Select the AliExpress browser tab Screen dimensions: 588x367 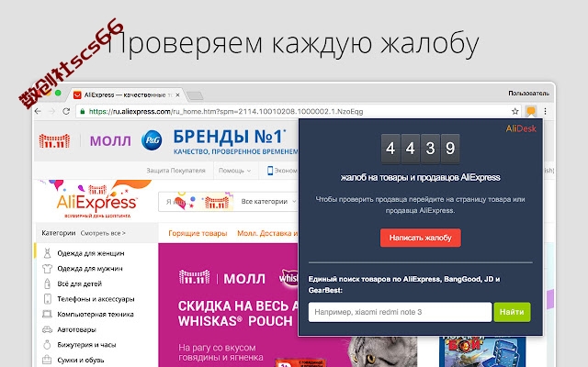125,95
